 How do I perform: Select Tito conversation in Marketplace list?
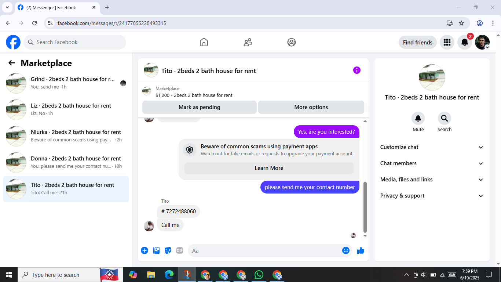pyautogui.click(x=66, y=189)
